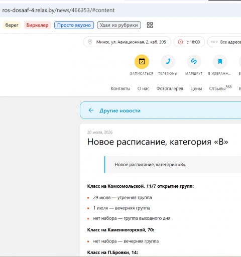Click the line 1 июля — вечерняя группа
This screenshot has height=257, width=241.
122,208
